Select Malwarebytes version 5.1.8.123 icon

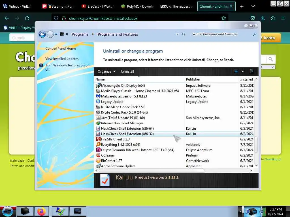tap(98, 96)
